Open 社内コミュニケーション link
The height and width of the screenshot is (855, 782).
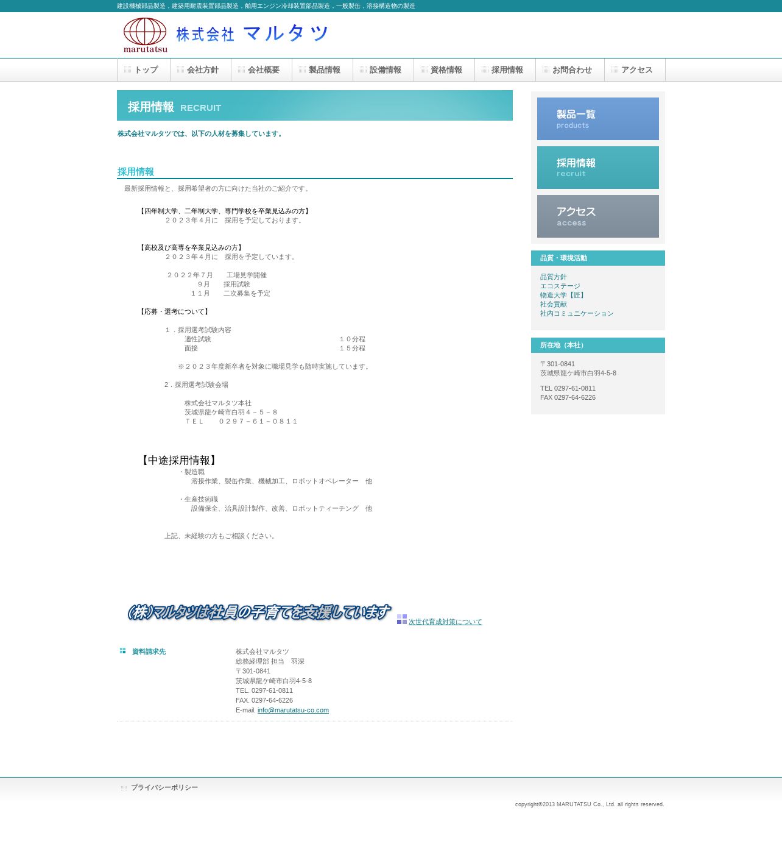(x=577, y=313)
